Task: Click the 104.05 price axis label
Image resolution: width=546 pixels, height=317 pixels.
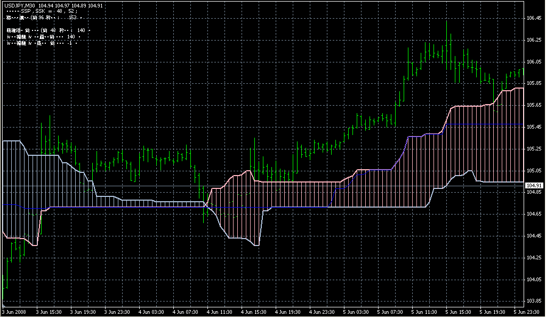Action: pos(534,280)
